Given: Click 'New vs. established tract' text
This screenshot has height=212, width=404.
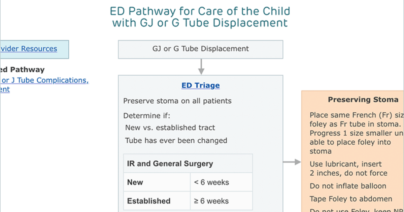Looking at the screenshot, I should tap(170, 128).
